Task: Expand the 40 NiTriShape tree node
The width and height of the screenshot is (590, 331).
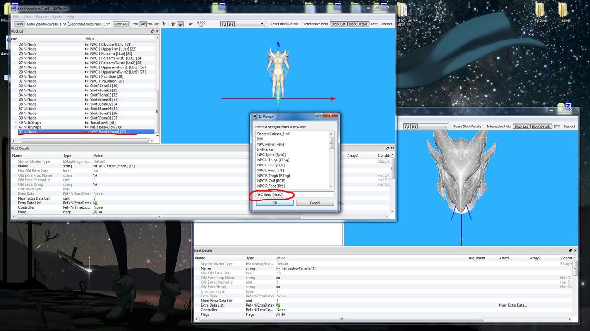Action: tap(16, 123)
